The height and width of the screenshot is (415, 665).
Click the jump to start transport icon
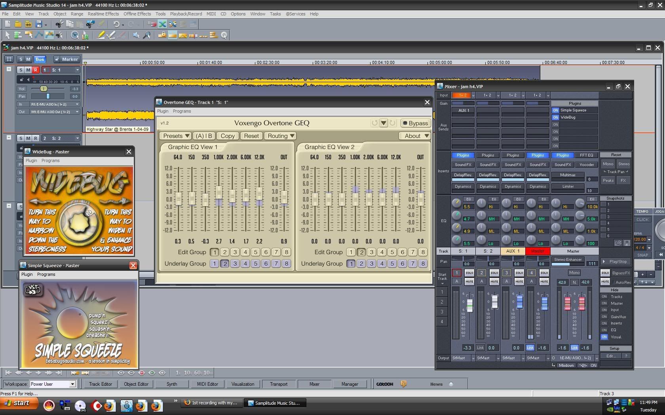(x=8, y=372)
